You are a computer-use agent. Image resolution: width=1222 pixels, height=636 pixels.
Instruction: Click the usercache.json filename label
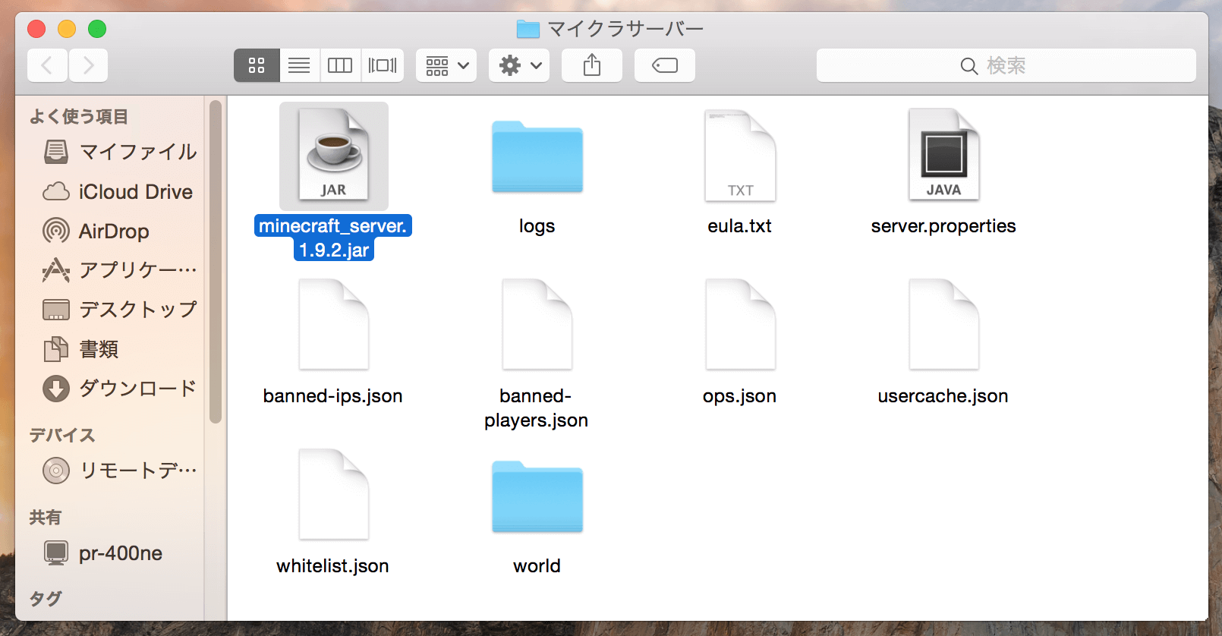point(943,396)
